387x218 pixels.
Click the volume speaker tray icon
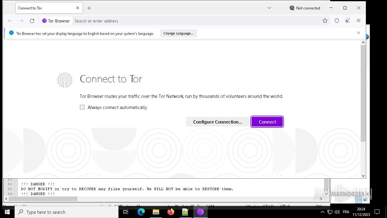coord(337,212)
